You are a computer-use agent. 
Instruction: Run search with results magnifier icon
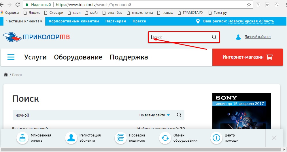[179, 115]
